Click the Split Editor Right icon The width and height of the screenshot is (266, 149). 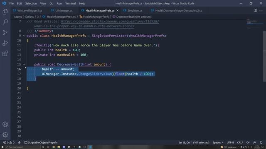255,10
